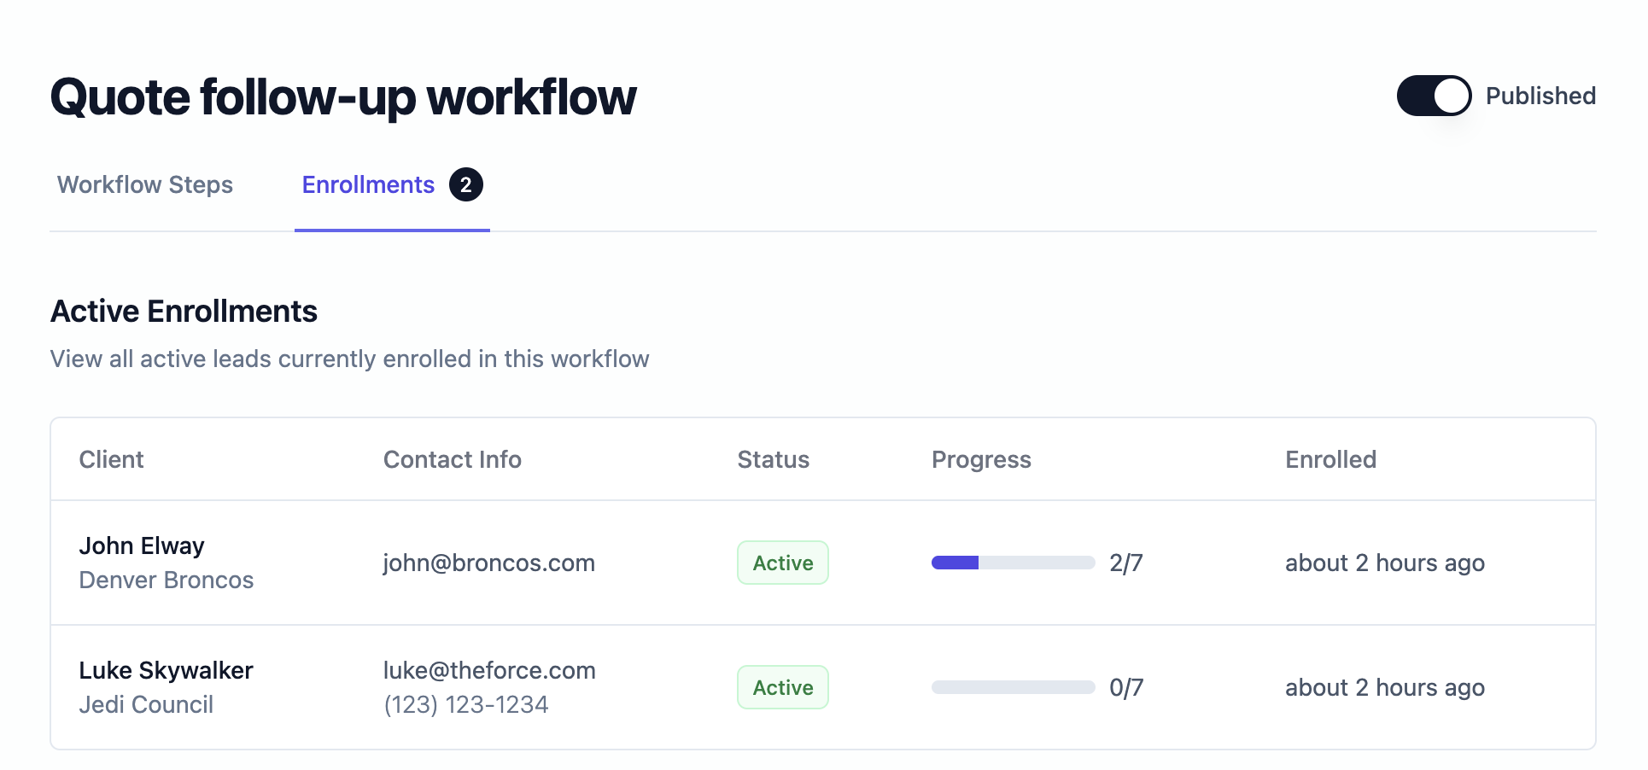Click the Enrolled column header
The width and height of the screenshot is (1648, 770).
pos(1330,459)
